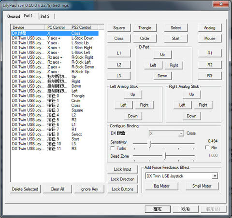
Task: Click the Clear All button
Action: pyautogui.click(x=57, y=189)
